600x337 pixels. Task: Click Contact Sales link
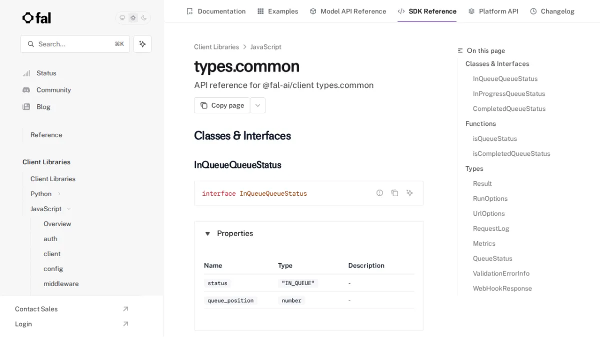(x=36, y=309)
